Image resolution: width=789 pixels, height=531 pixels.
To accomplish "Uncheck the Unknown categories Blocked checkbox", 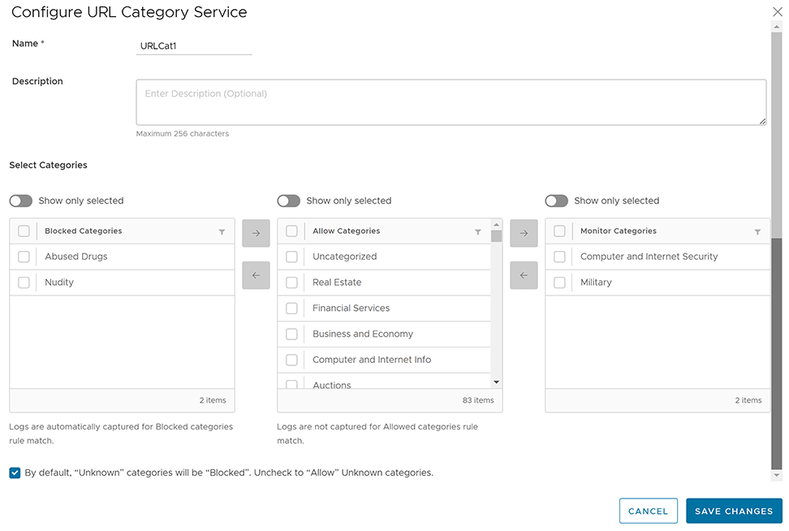I will pyautogui.click(x=15, y=473).
